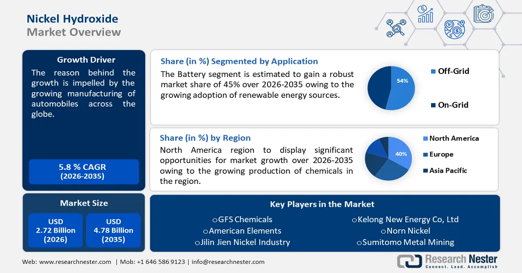Click the Kelong New Energy Co, Ltd entry
Viewport: 522px width, 273px height.
point(405,220)
